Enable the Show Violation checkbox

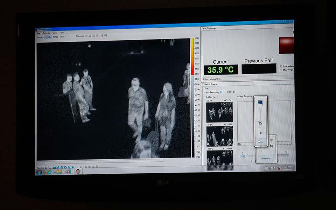pyautogui.click(x=281, y=66)
